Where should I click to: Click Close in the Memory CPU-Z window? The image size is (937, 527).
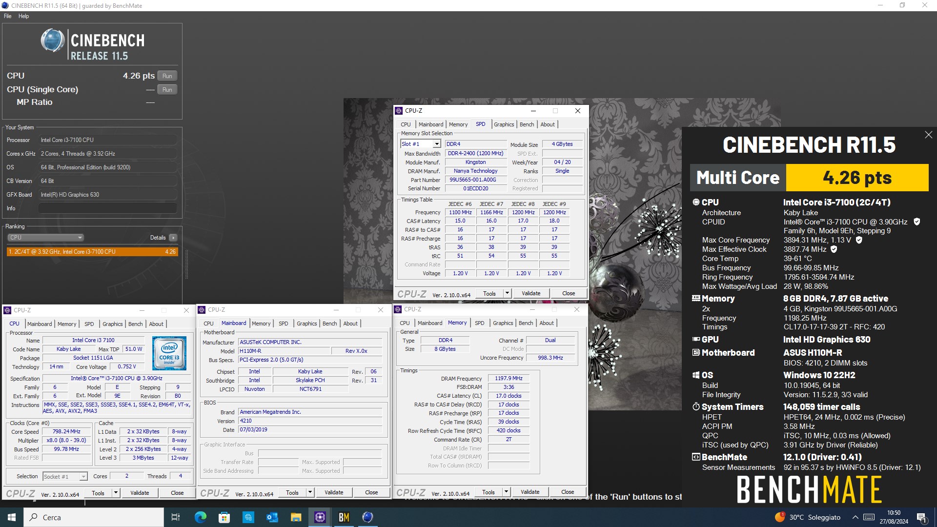click(568, 492)
